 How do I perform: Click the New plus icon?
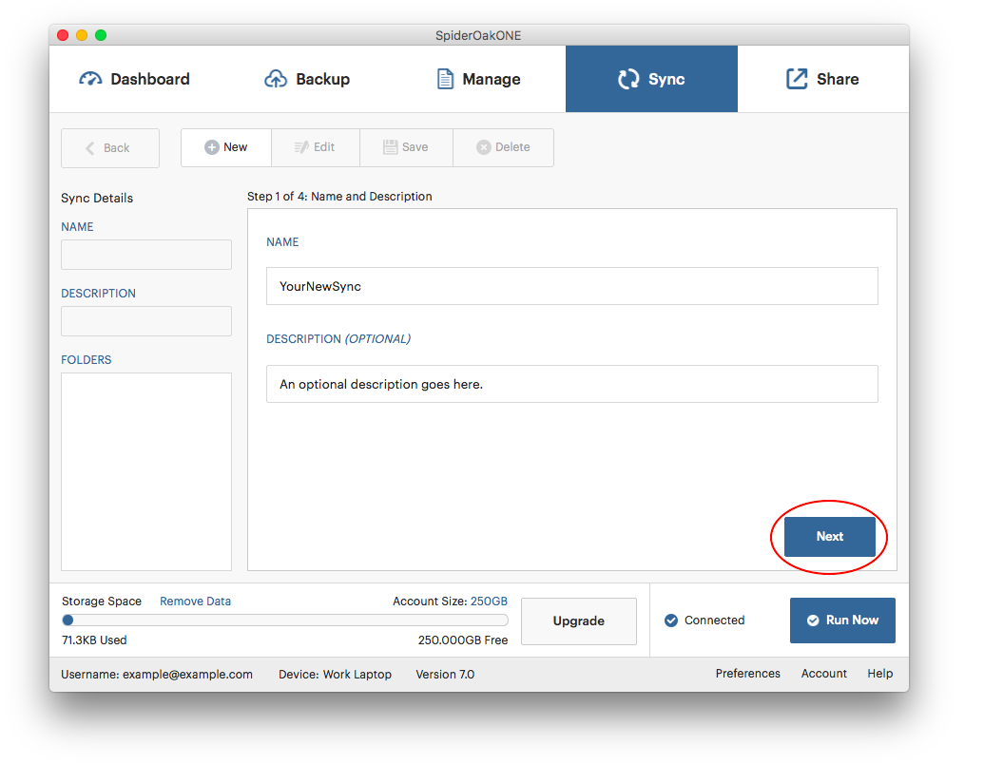click(212, 147)
